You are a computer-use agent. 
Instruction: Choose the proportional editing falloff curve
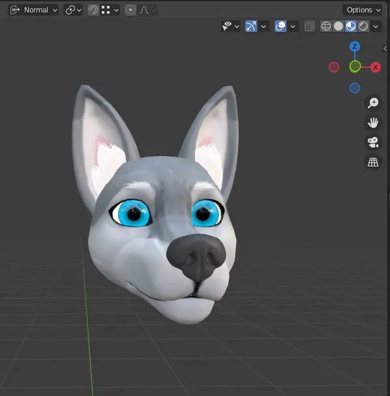click(x=147, y=10)
